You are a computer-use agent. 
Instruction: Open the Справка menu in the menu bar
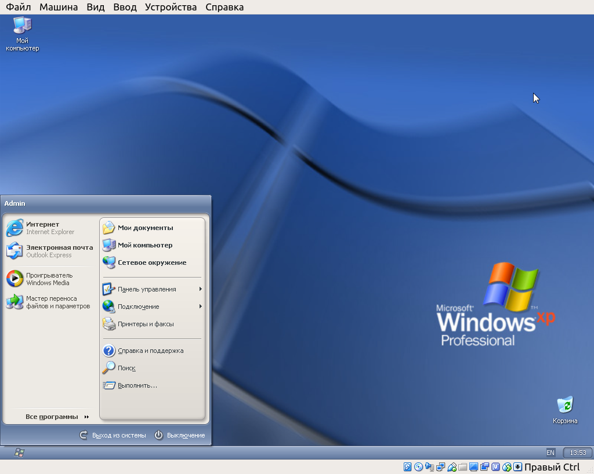pyautogui.click(x=224, y=7)
